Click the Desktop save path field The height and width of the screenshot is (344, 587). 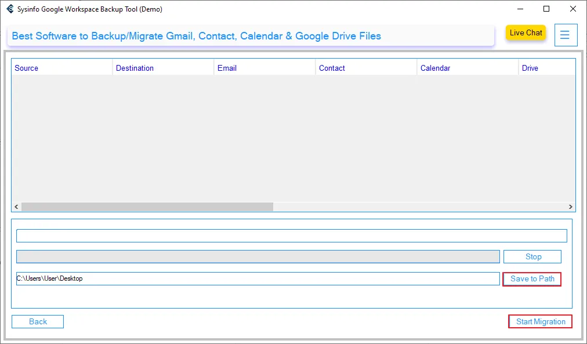coord(258,278)
